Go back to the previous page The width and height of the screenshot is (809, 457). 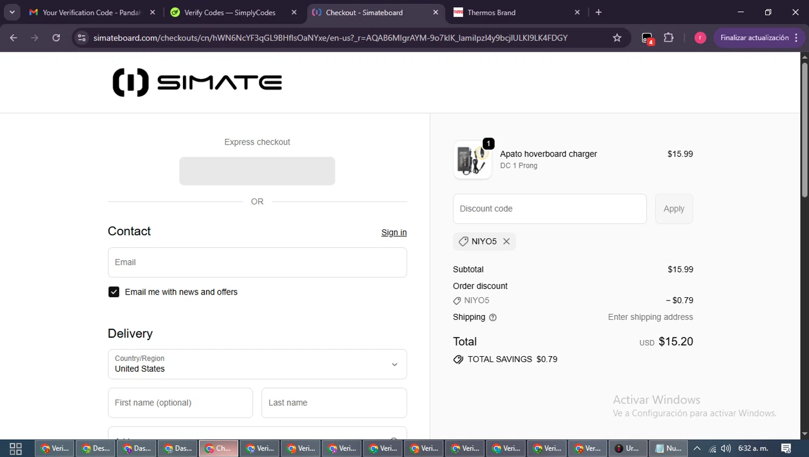[13, 38]
